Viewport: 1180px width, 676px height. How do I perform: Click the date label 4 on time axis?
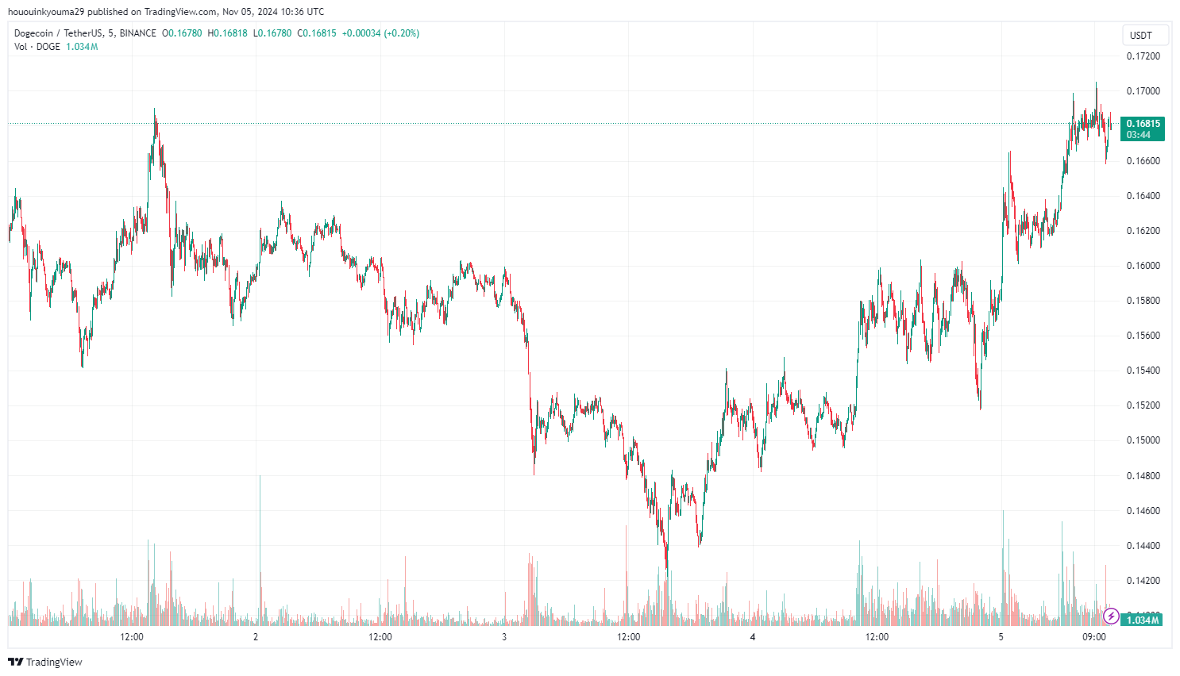point(753,637)
